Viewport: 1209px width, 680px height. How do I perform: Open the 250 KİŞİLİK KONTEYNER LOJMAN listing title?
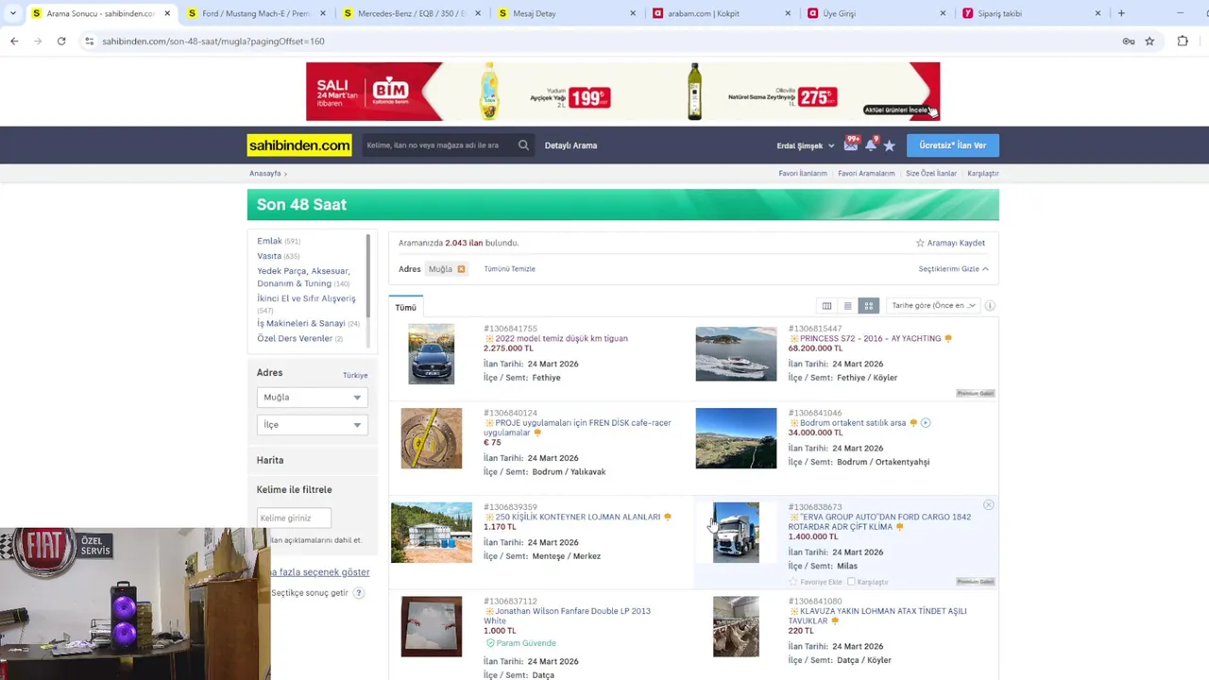577,518
